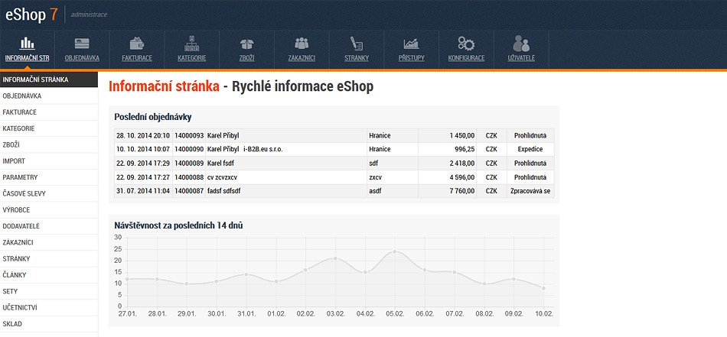The width and height of the screenshot is (727, 337).
Task: Select Účetnictví sidebar item
Action: point(49,308)
